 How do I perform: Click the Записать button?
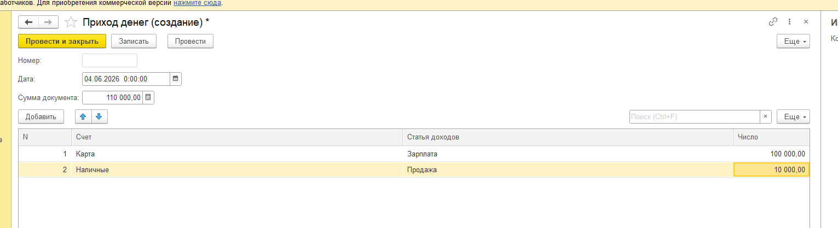134,42
